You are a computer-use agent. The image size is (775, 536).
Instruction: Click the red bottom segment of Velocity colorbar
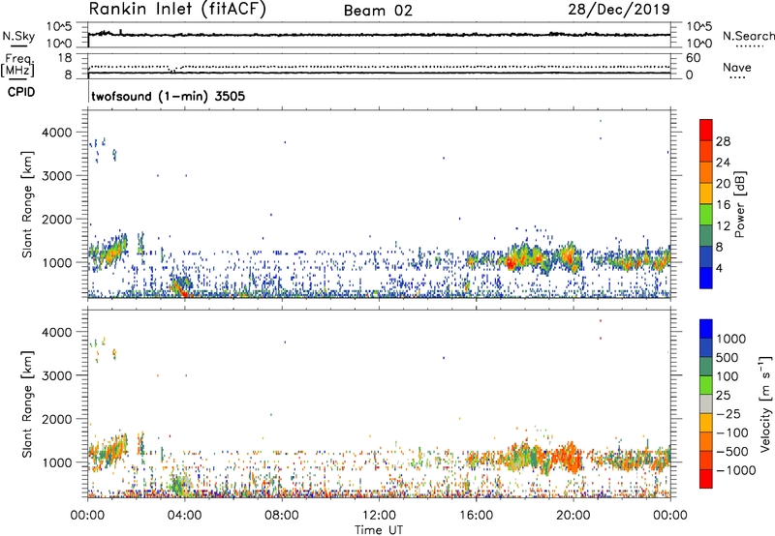(x=706, y=479)
